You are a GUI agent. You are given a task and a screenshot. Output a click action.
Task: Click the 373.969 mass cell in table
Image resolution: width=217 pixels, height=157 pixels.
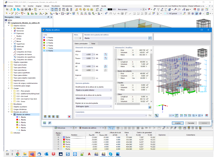point(127,137)
